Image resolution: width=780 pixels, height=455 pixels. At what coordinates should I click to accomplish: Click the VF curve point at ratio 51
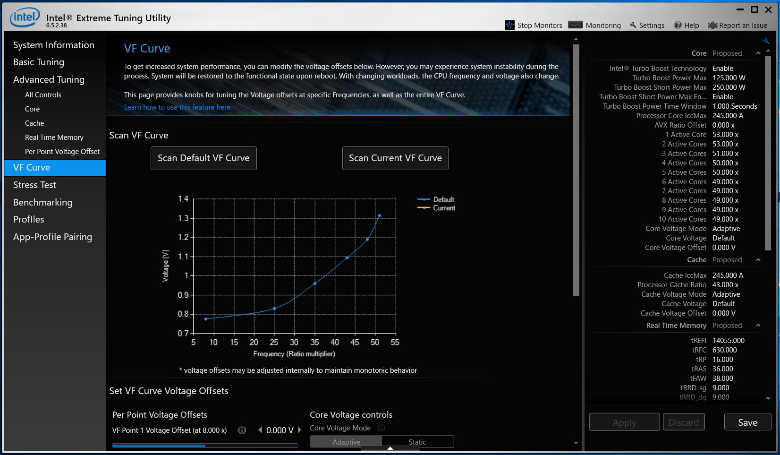(x=379, y=215)
